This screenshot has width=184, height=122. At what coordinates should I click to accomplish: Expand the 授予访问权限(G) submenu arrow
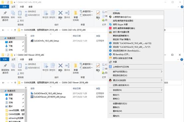[x=161, y=71]
